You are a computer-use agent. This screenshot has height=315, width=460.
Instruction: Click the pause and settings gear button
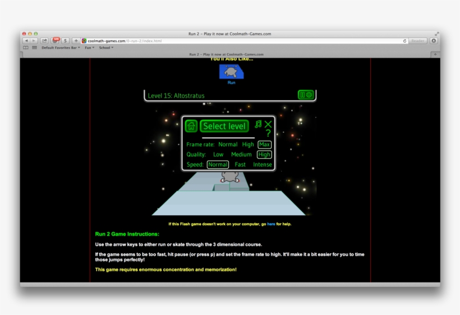point(306,95)
